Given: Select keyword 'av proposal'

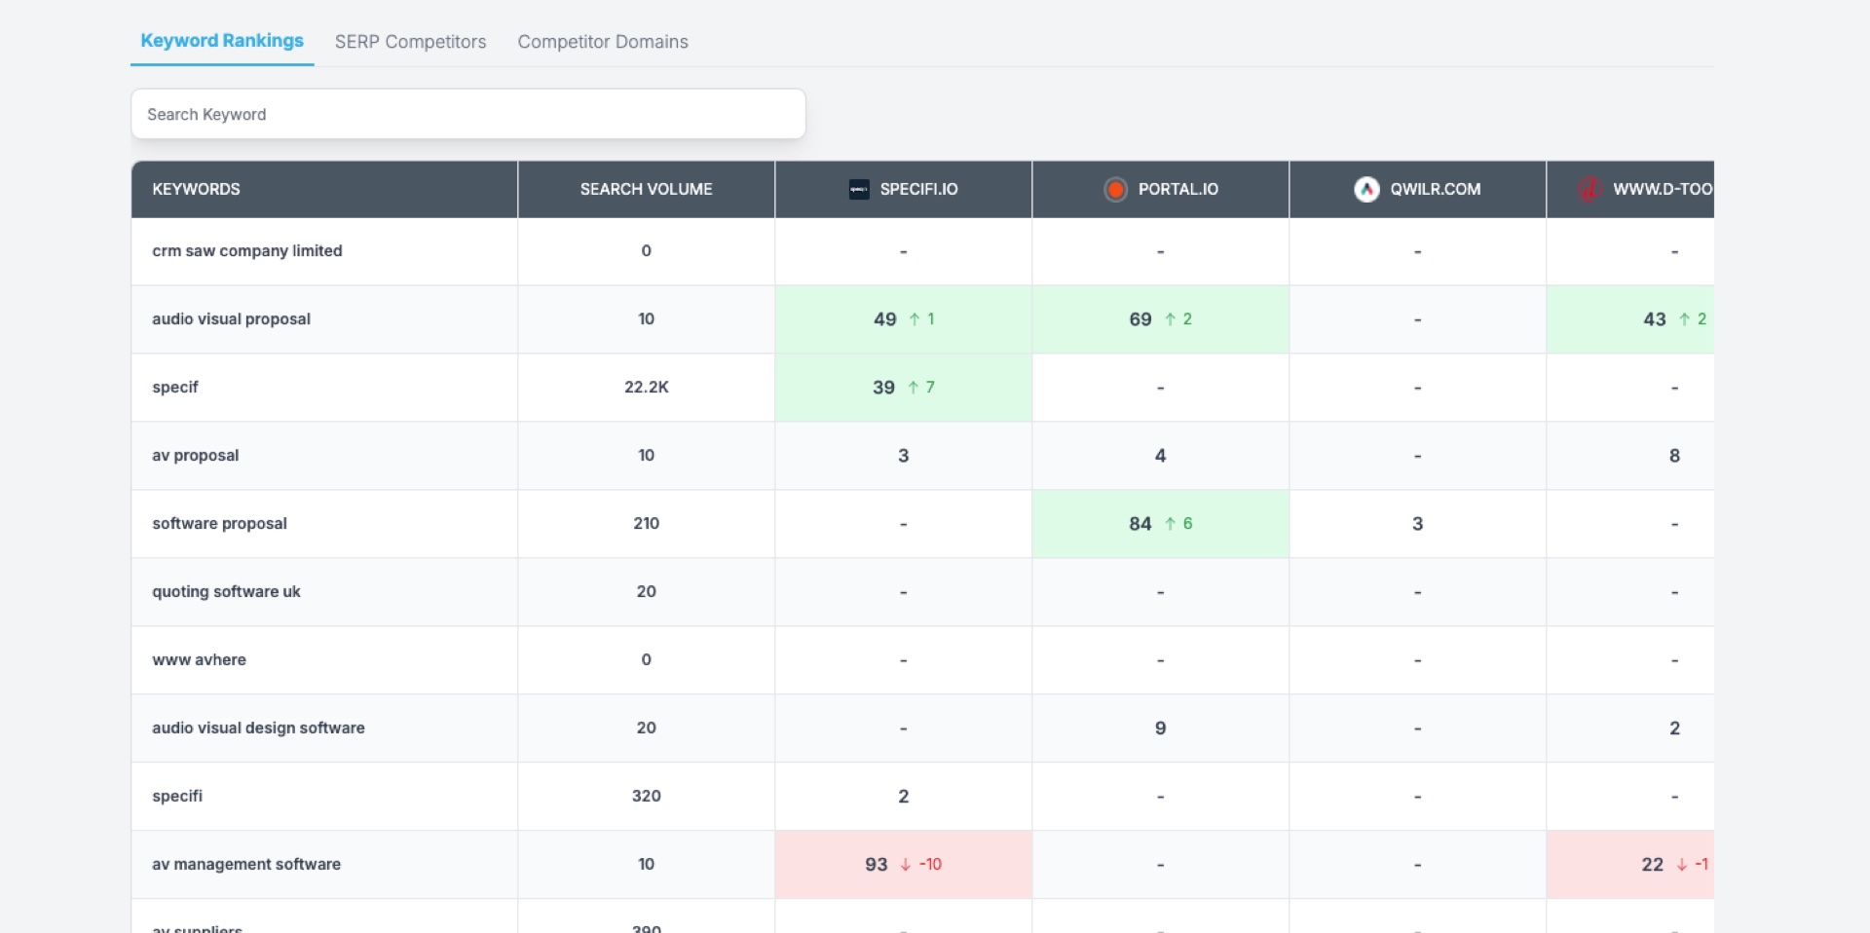Looking at the screenshot, I should click(x=195, y=455).
